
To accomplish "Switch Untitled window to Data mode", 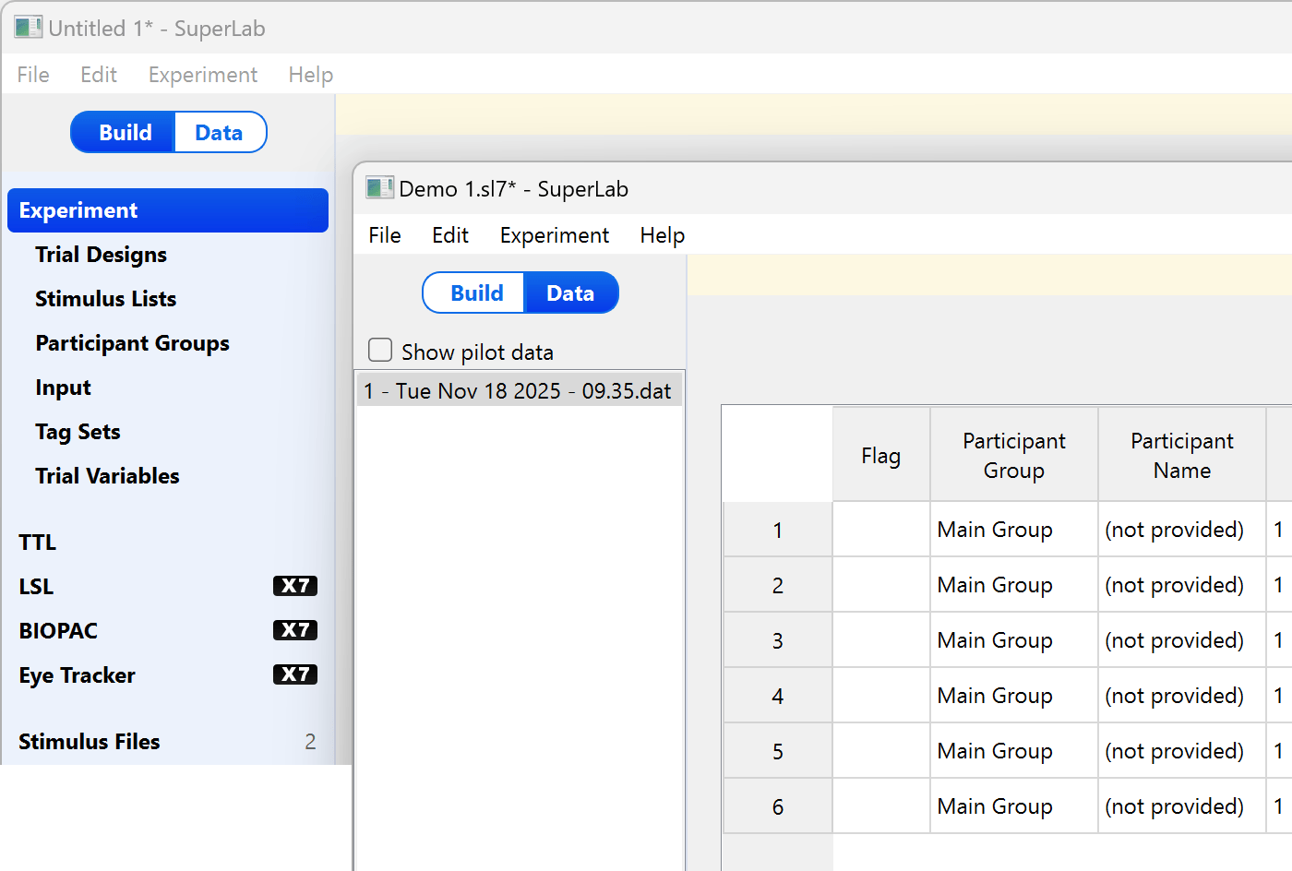I will (x=219, y=133).
